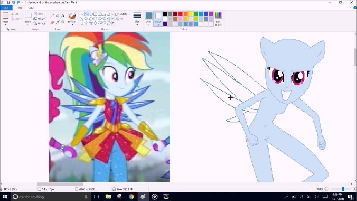Select the Color picker eyedropper tool

[x=57, y=22]
